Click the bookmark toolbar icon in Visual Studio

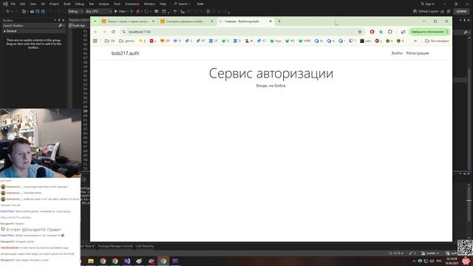(208, 12)
